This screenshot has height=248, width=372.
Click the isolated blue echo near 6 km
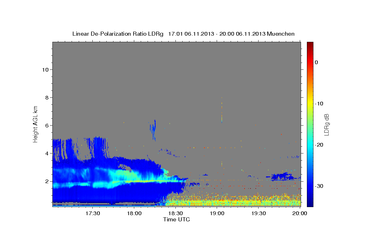153,130
